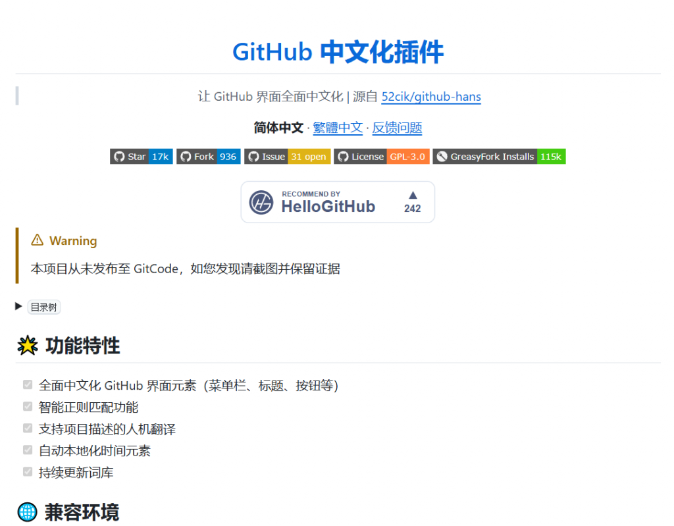Screen dimensions: 674x526
Task: Click the GreasyFork Installs 115k badge
Action: [498, 157]
